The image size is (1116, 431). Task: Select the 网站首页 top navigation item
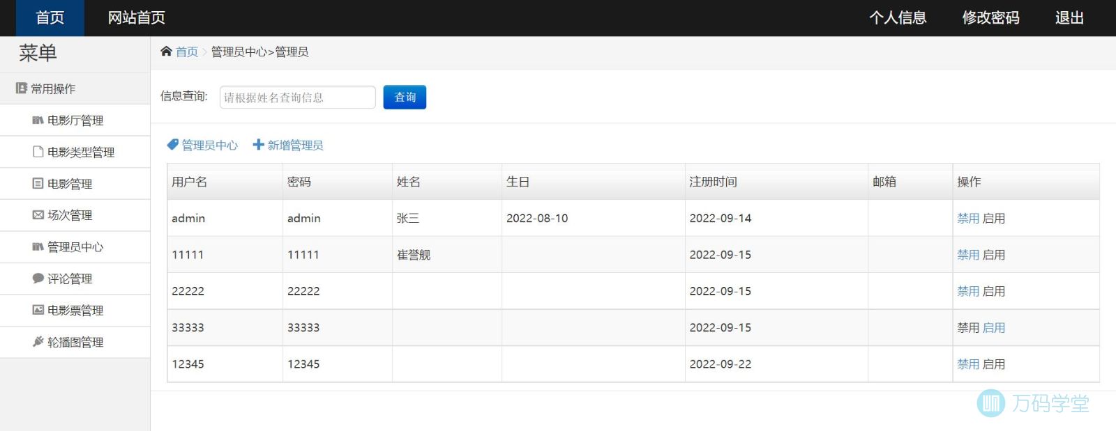[136, 18]
